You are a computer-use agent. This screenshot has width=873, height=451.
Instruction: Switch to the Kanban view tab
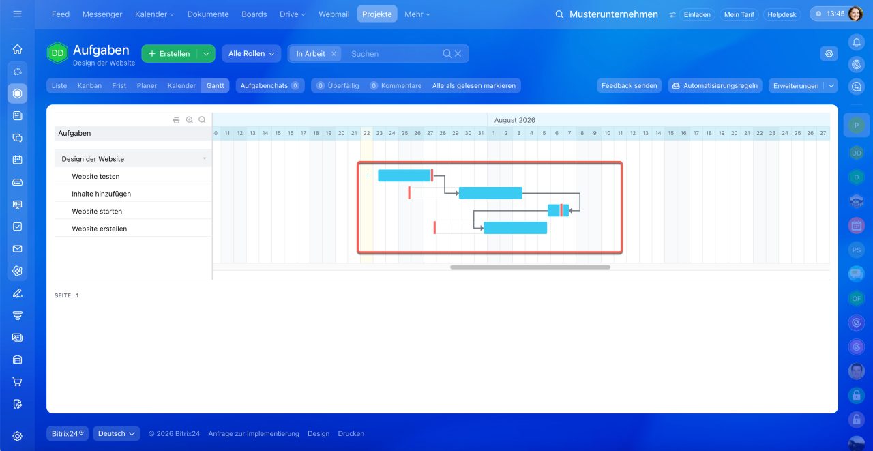coord(89,85)
